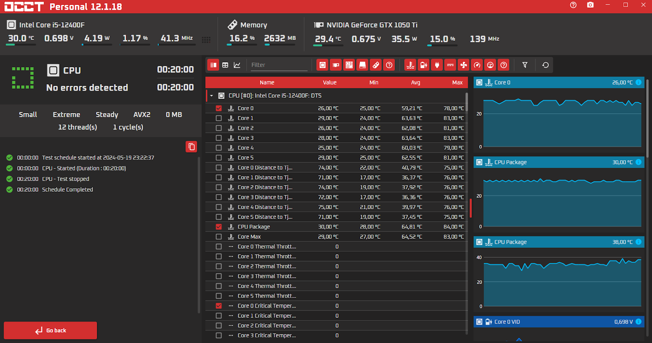Check the Core Max row checkbox
Viewport: 652px width, 343px height.
point(219,236)
